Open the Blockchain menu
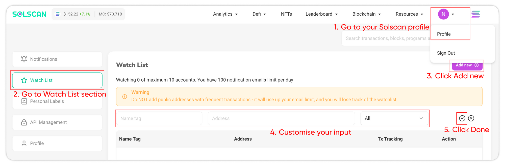The width and height of the screenshot is (505, 166). pyautogui.click(x=367, y=14)
